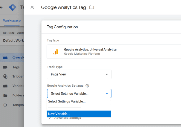
Task: Click the Track Type label
Action: coord(55,67)
